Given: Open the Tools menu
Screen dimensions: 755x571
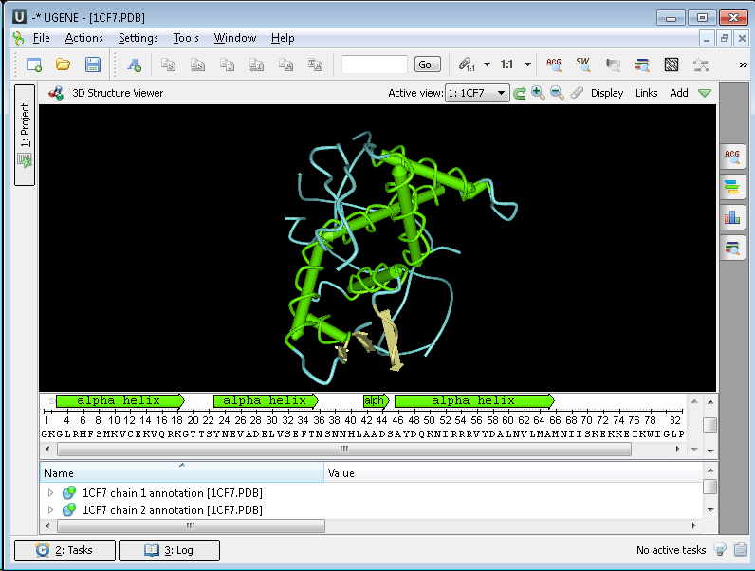Looking at the screenshot, I should click(186, 38).
